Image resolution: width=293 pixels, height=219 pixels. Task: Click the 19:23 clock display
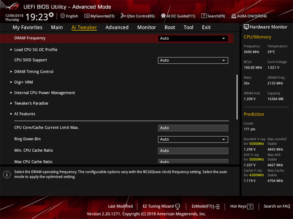click(37, 17)
